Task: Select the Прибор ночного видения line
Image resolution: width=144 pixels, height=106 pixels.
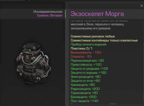Action: pyautogui.click(x=88, y=44)
